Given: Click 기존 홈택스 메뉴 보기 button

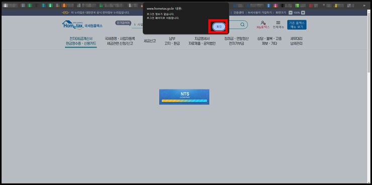Looking at the screenshot, I should 297,25.
